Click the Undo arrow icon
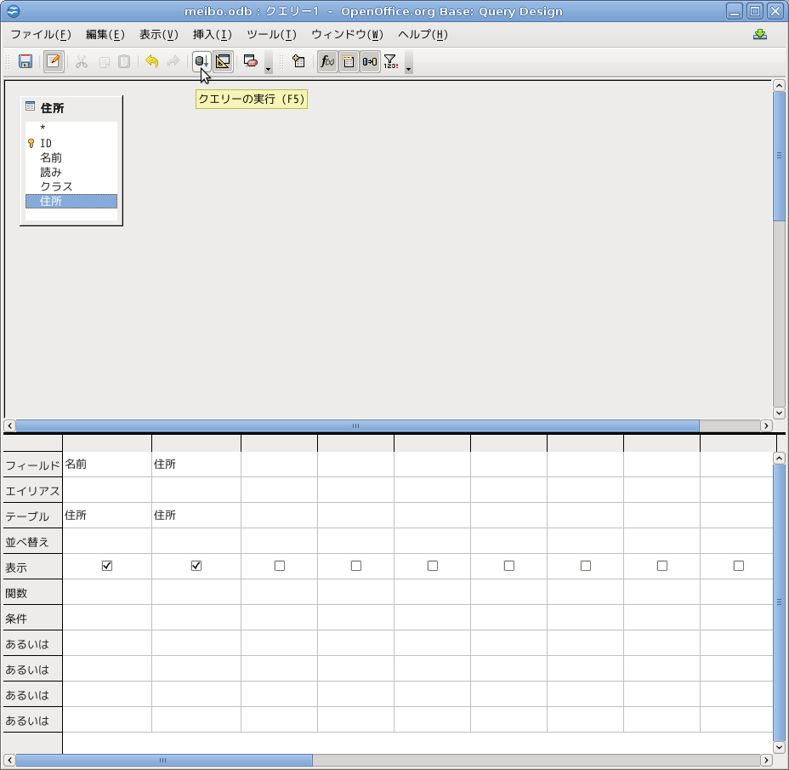The image size is (789, 770). (x=151, y=61)
